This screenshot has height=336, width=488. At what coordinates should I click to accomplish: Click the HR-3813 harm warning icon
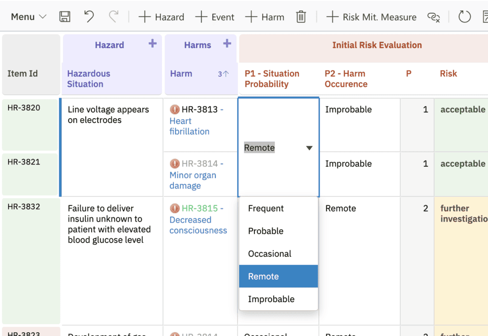point(174,110)
